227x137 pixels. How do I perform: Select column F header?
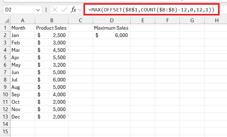point(167,20)
